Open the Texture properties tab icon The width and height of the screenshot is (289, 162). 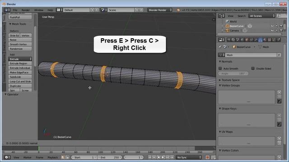coord(269,40)
